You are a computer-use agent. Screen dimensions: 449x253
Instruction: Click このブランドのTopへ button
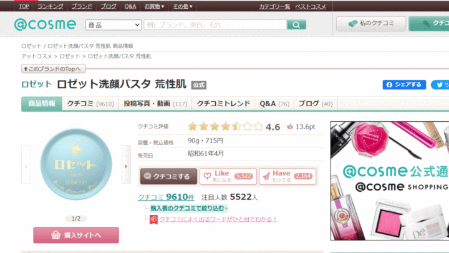coord(53,69)
